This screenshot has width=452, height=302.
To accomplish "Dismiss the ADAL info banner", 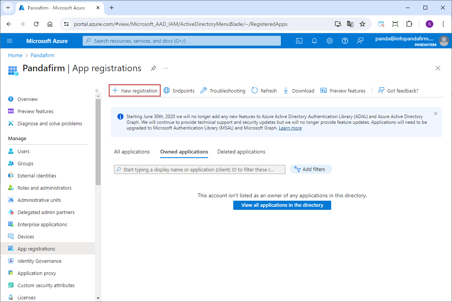I will [436, 113].
